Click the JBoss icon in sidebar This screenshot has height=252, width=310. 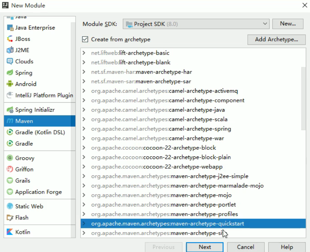click(10, 39)
